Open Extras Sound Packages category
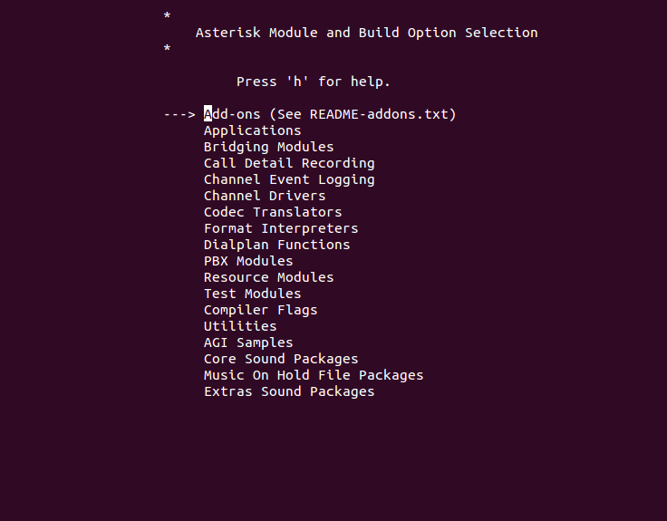 289,391
